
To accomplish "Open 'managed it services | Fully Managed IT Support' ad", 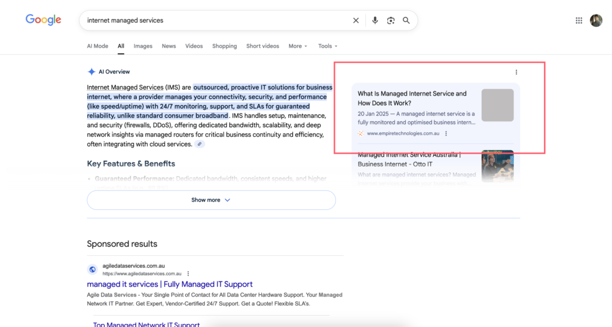I will 169,284.
